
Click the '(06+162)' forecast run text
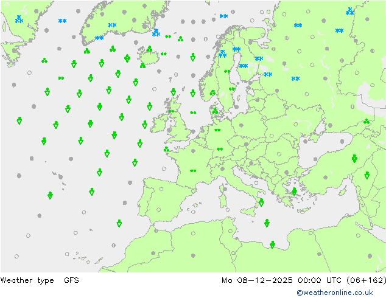(x=367, y=280)
